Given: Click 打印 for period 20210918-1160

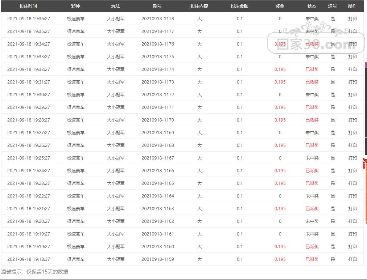Looking at the screenshot, I should point(352,247).
